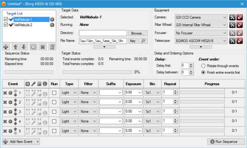Move selected target up in list
This screenshot has height=148, width=247.
pyautogui.click(x=16, y=47)
